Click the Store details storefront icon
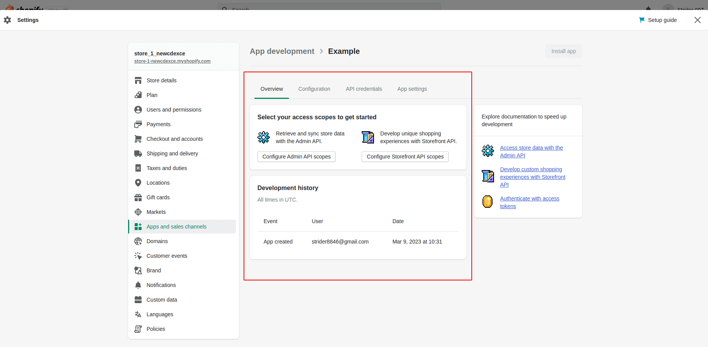The height and width of the screenshot is (347, 708). coord(138,80)
